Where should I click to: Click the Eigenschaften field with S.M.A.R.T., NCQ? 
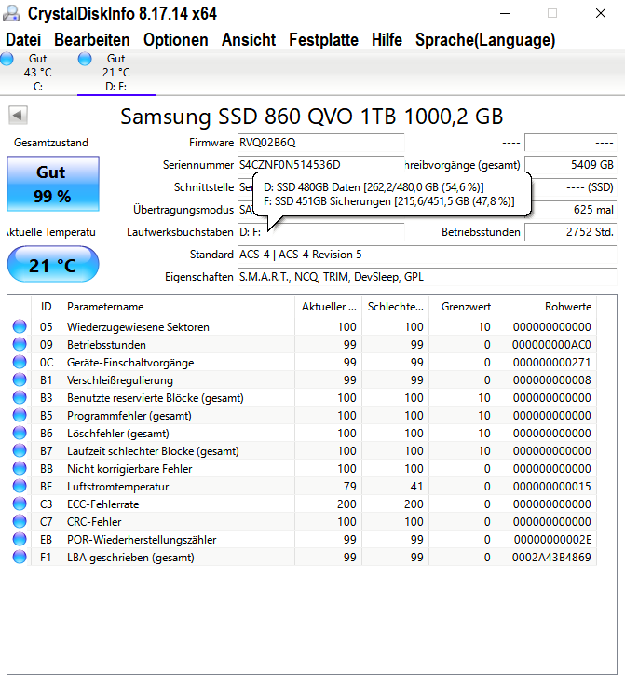pos(427,277)
